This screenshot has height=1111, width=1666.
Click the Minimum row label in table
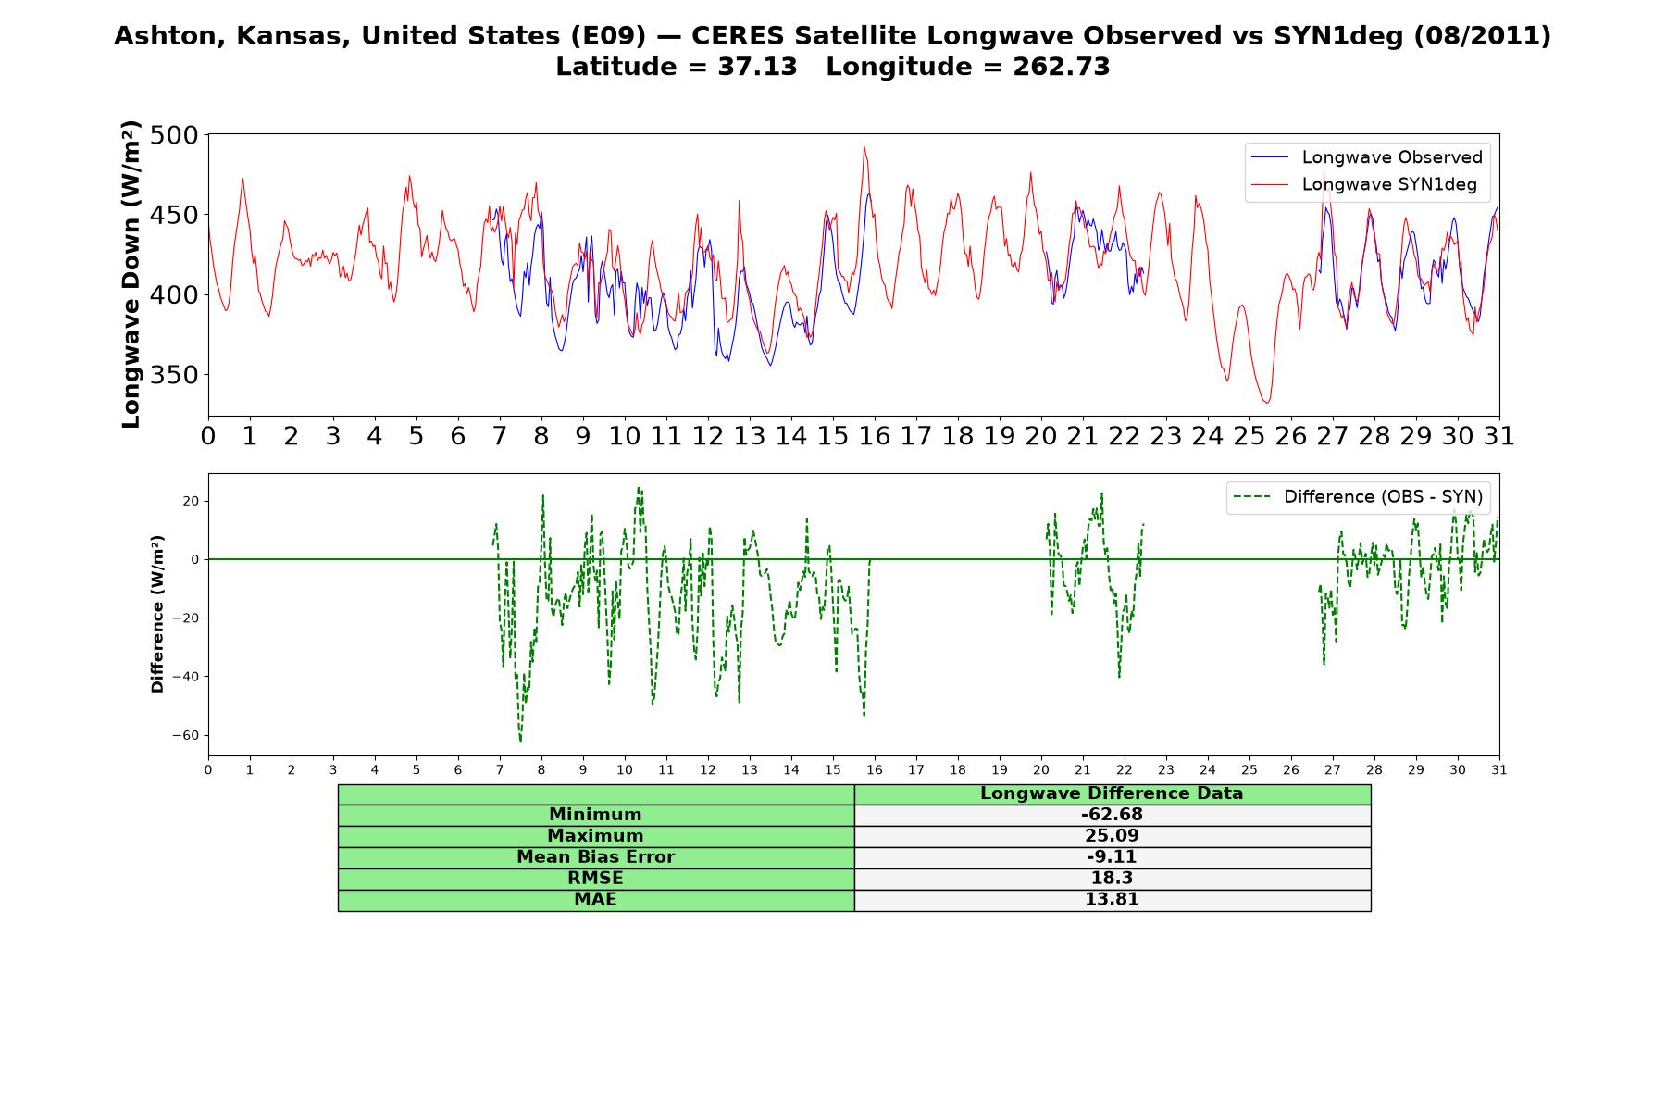point(596,815)
